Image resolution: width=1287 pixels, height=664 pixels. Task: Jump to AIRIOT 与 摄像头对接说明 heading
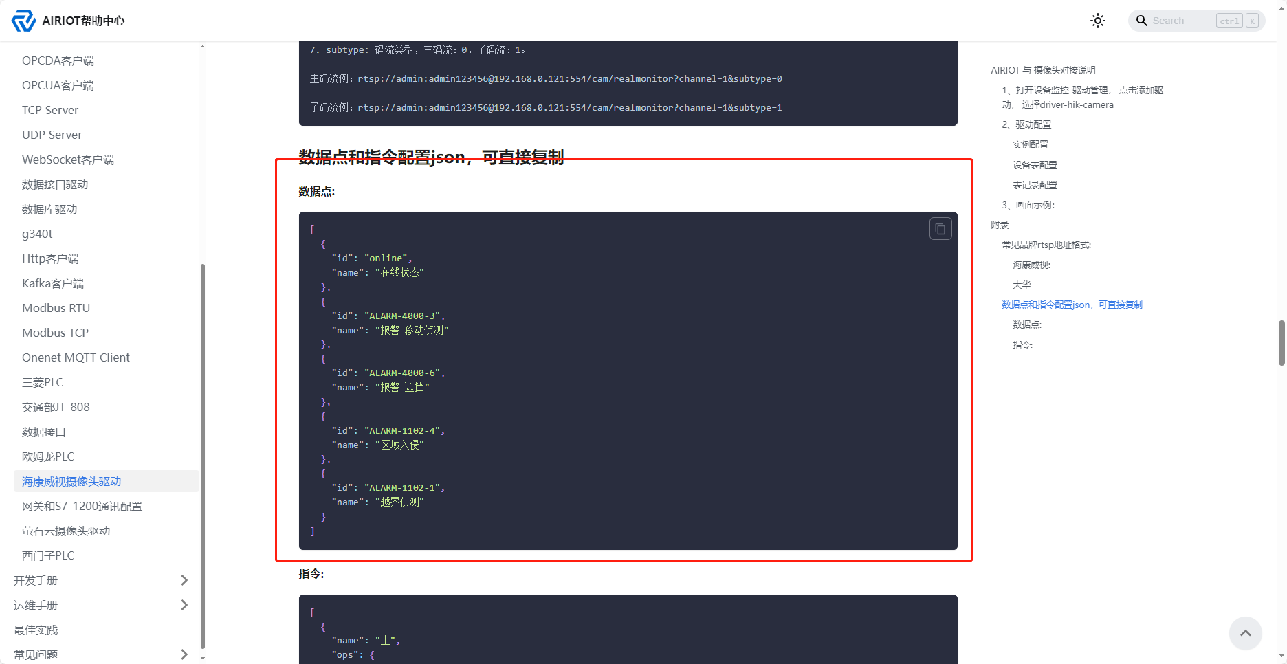[1043, 70]
